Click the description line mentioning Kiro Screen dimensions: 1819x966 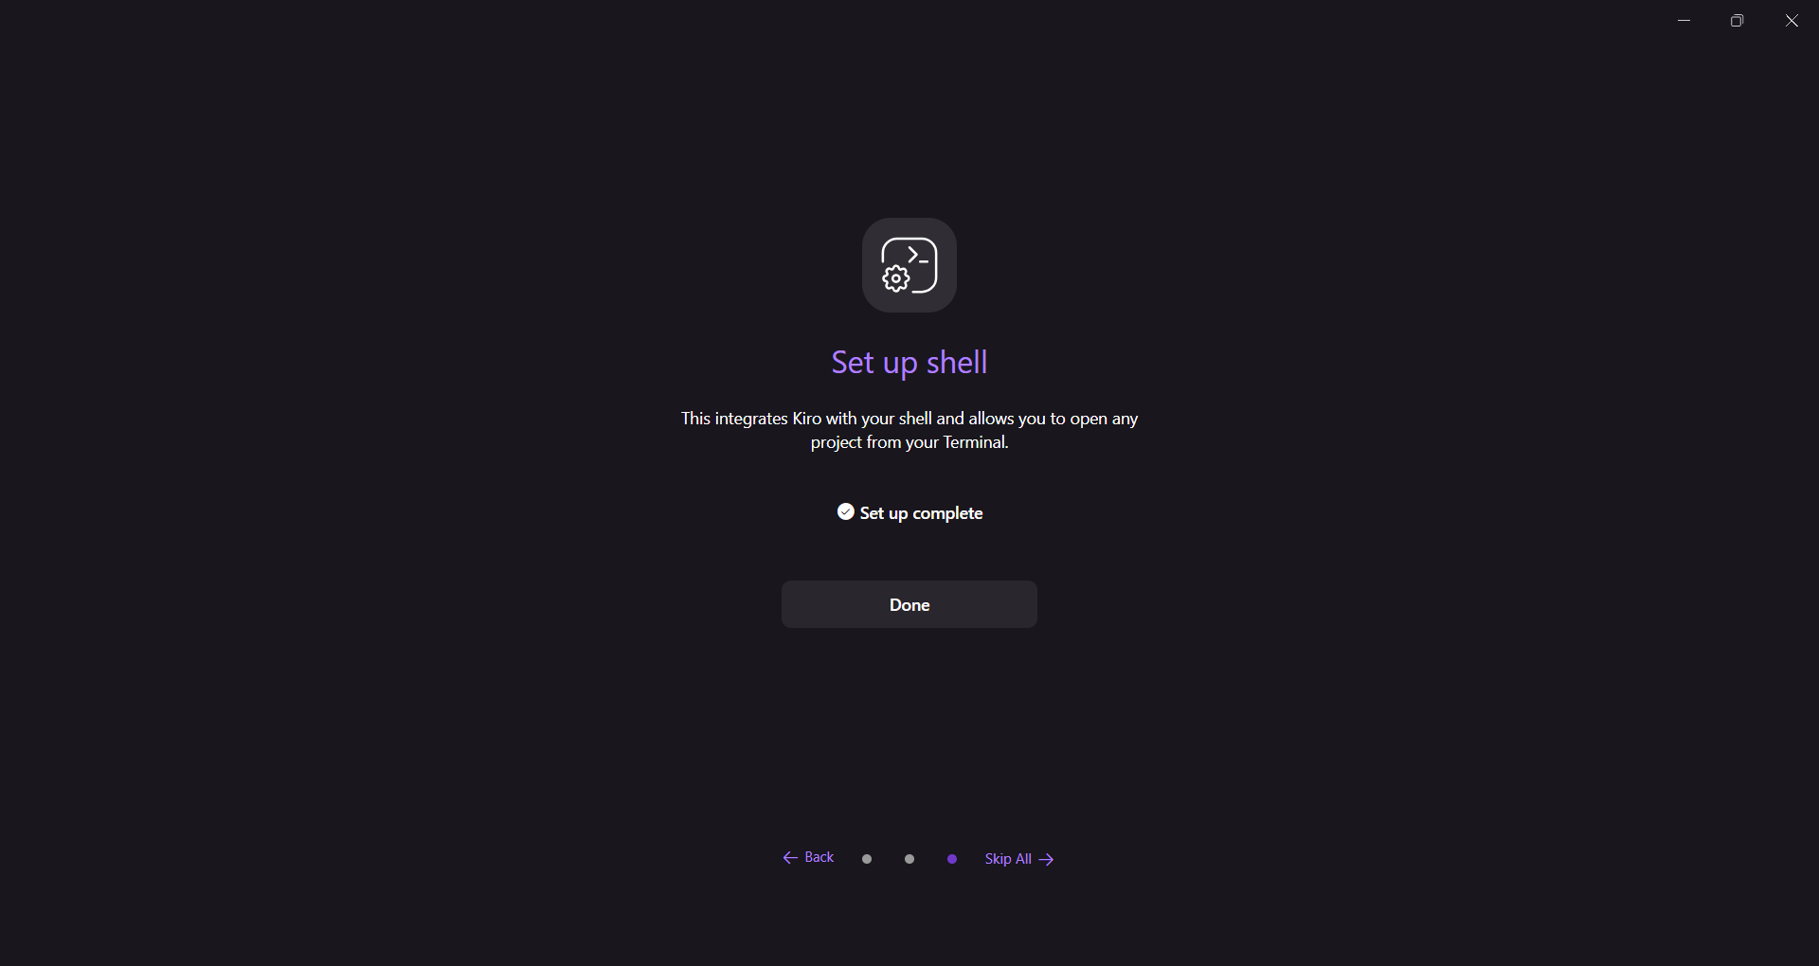(909, 419)
